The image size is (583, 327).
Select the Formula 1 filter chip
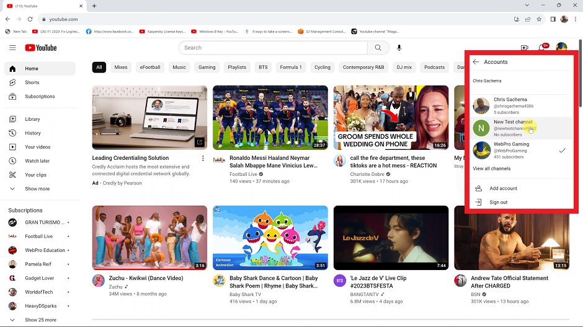coord(290,67)
